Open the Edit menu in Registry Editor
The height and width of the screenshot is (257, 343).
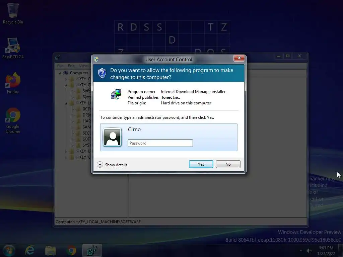point(71,66)
